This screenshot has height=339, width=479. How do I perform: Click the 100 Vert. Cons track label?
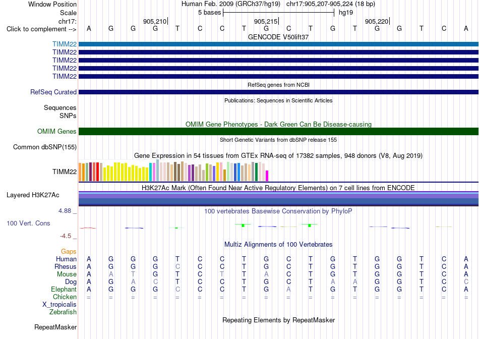(28, 223)
